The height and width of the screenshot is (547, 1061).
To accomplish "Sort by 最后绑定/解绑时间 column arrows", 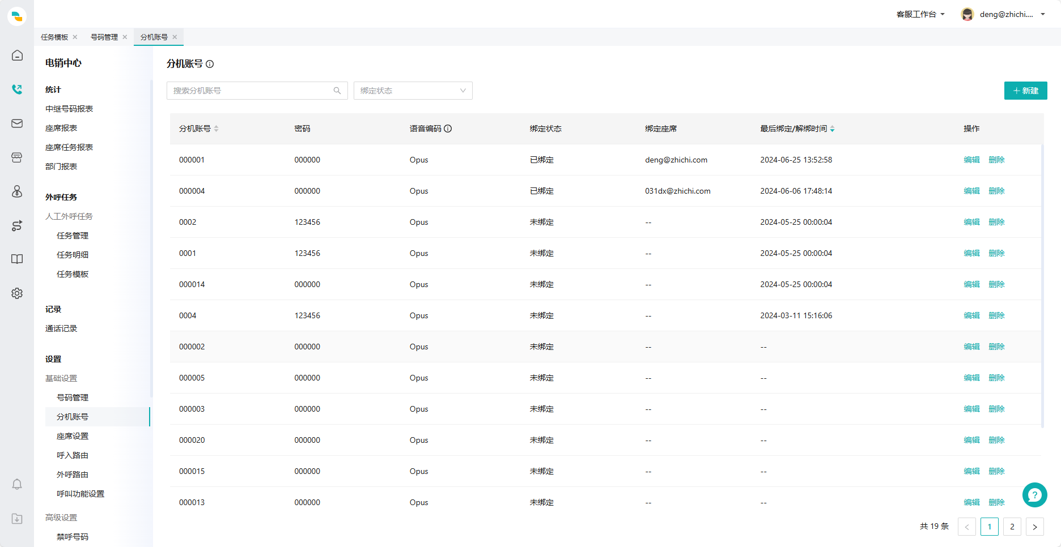I will (832, 129).
